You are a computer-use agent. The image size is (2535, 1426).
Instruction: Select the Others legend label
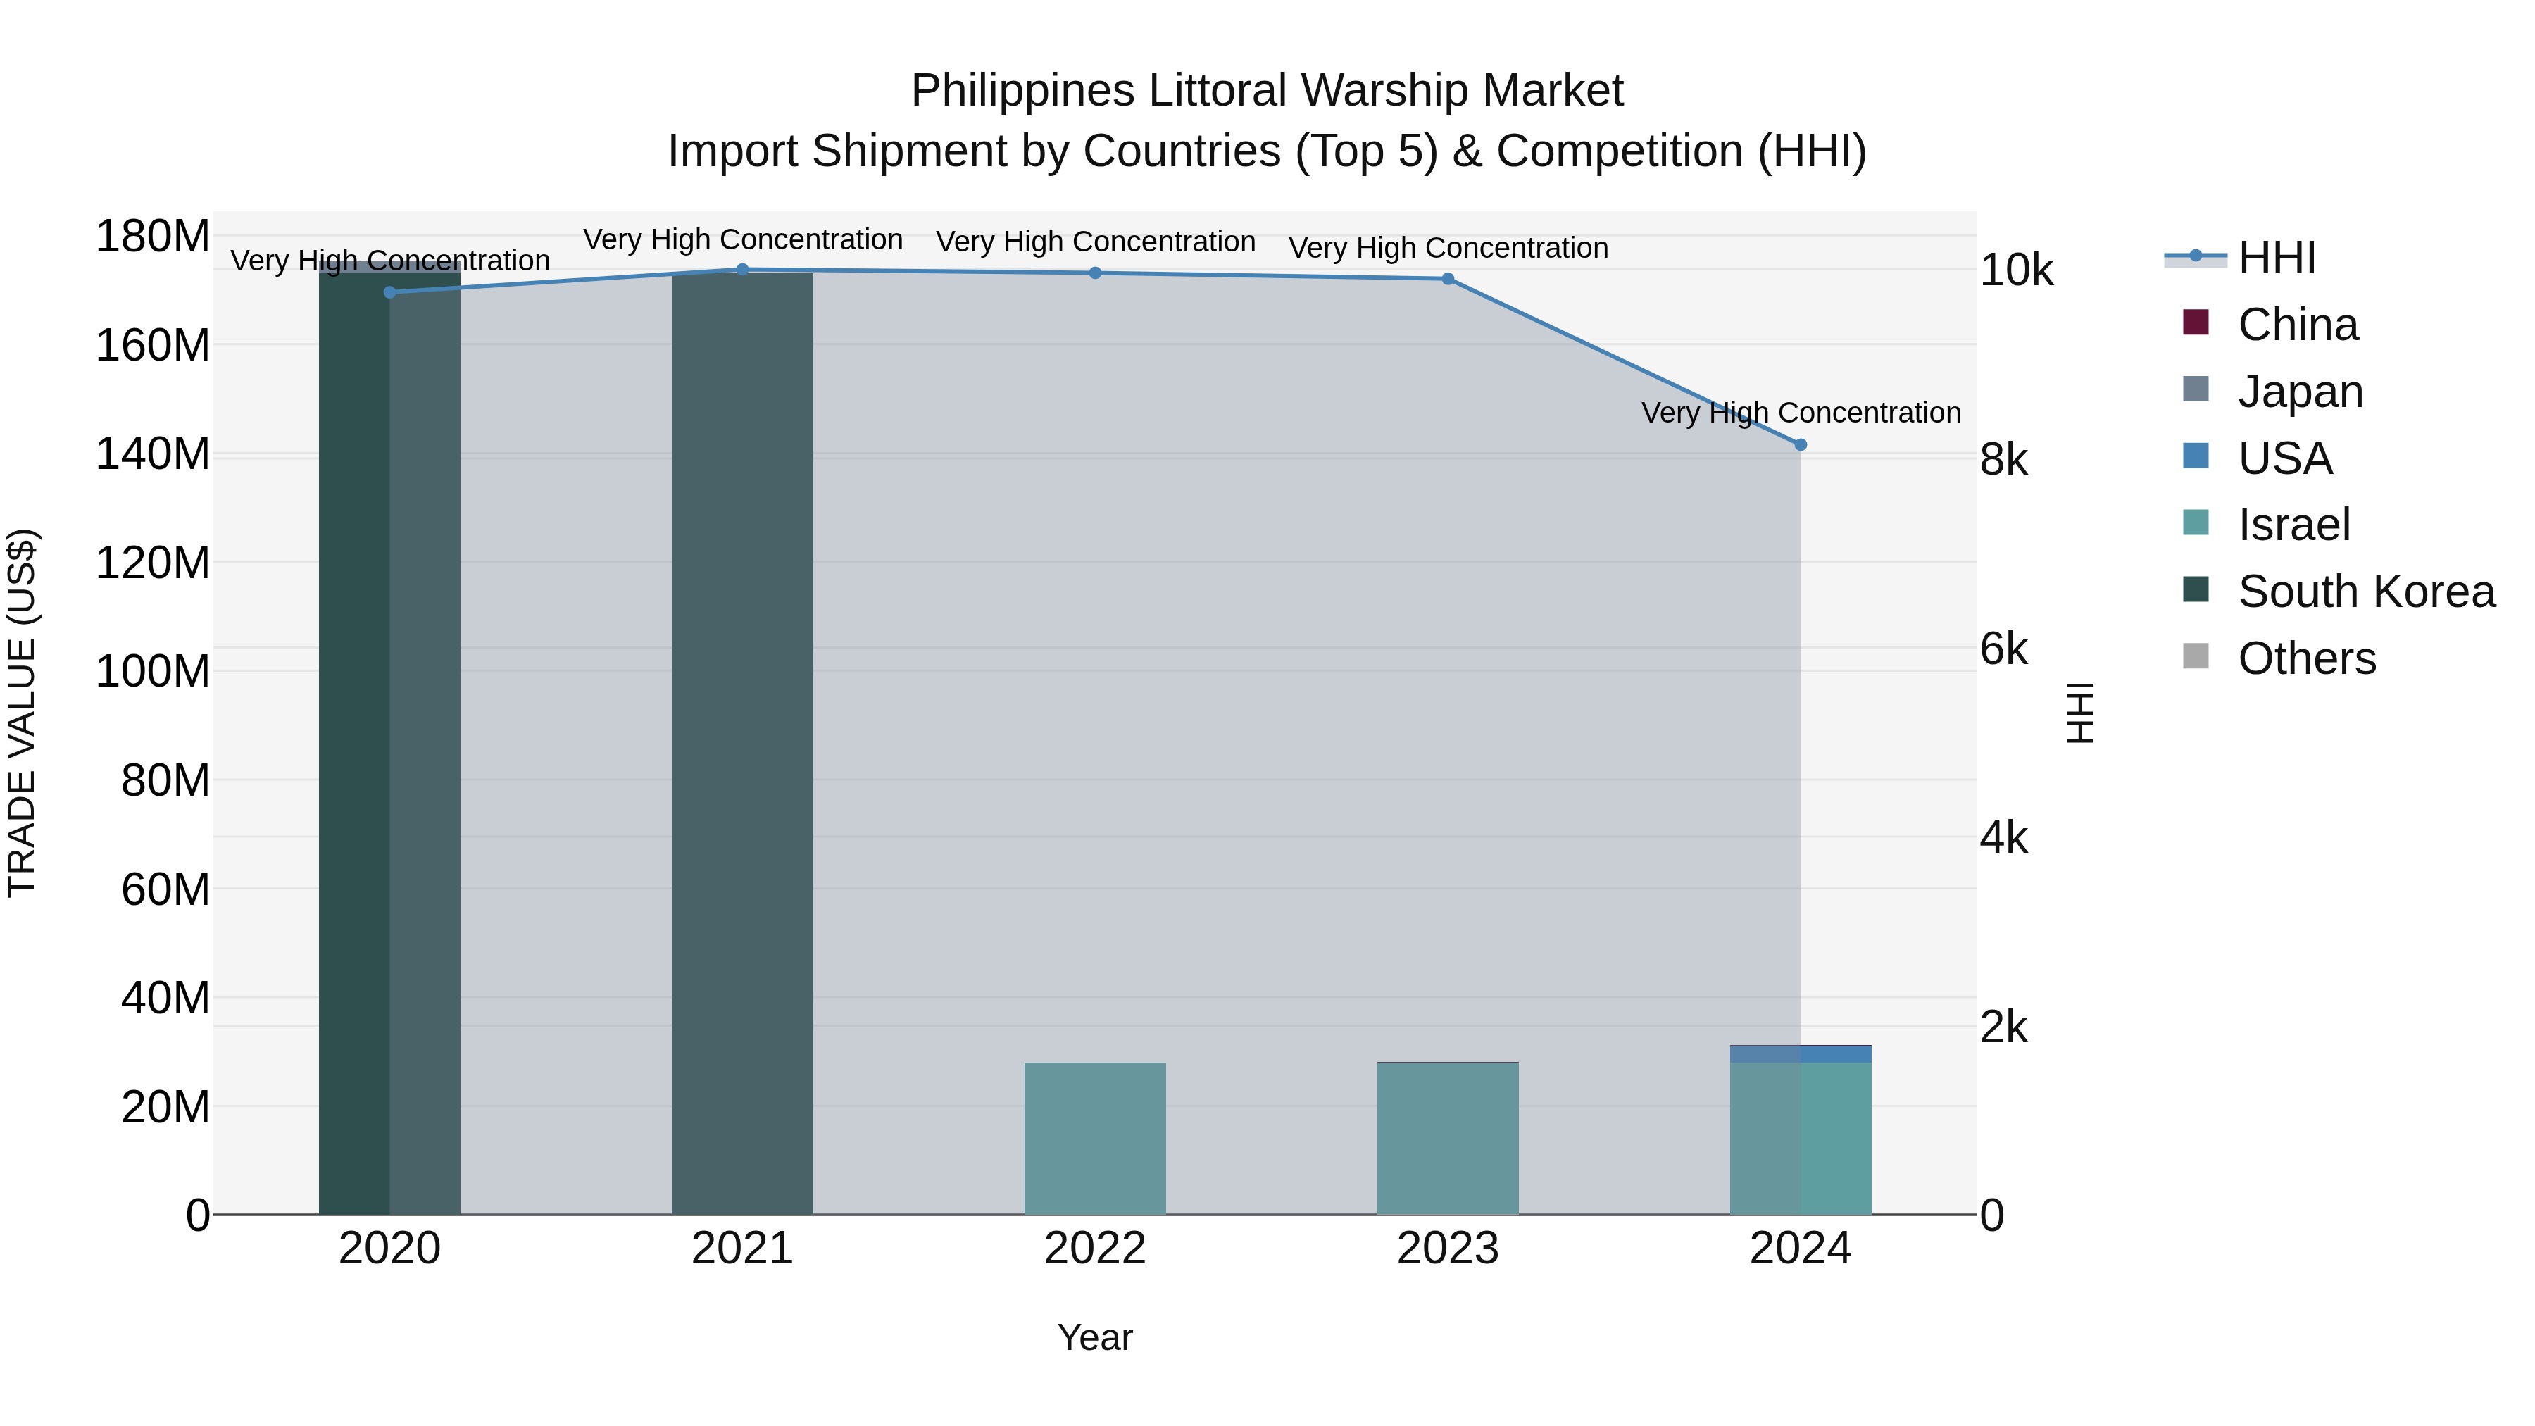click(x=2307, y=658)
